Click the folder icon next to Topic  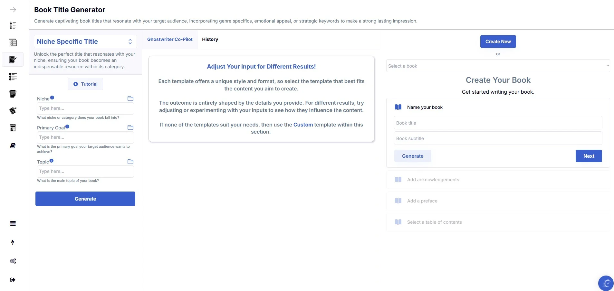[x=130, y=162]
